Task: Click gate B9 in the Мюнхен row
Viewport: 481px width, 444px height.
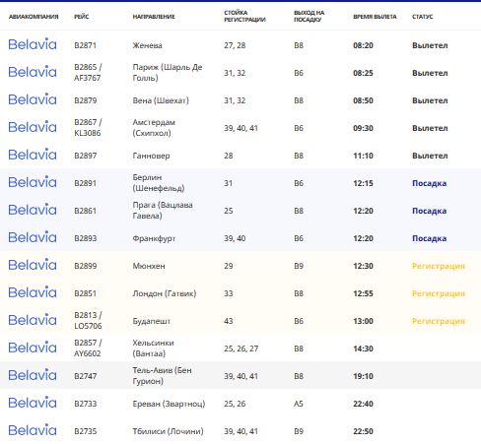Action: tap(299, 266)
